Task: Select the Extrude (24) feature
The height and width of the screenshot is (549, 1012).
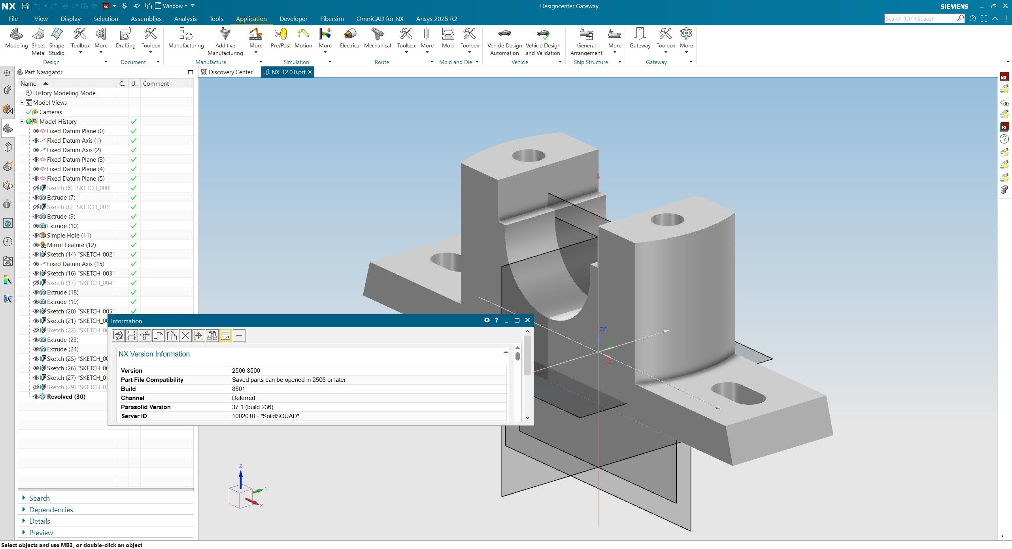Action: click(x=62, y=349)
